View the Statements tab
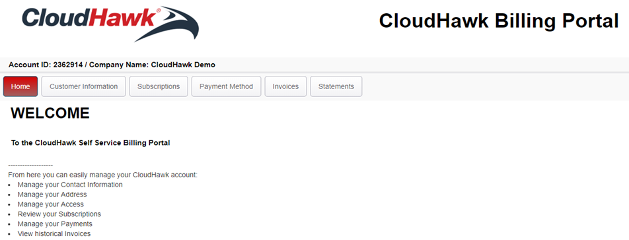This screenshot has width=629, height=240. click(336, 86)
